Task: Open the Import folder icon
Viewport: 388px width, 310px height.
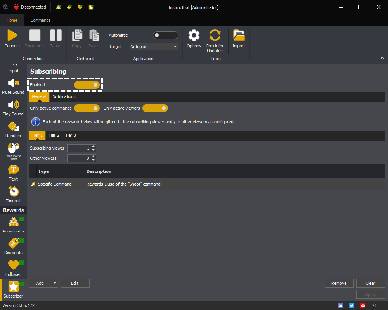Action: 239,36
